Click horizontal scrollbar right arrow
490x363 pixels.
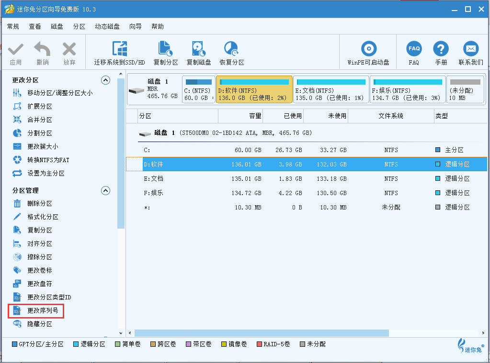483,333
